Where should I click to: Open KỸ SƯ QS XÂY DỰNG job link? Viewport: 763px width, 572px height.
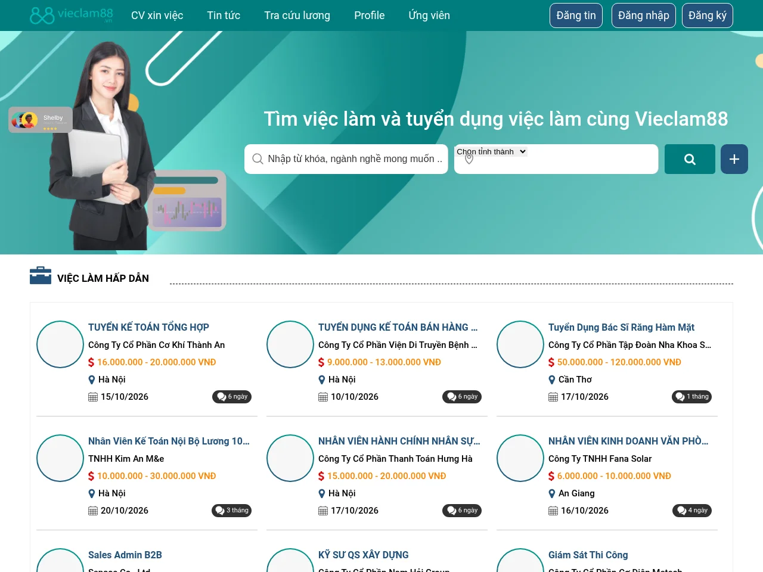364,555
